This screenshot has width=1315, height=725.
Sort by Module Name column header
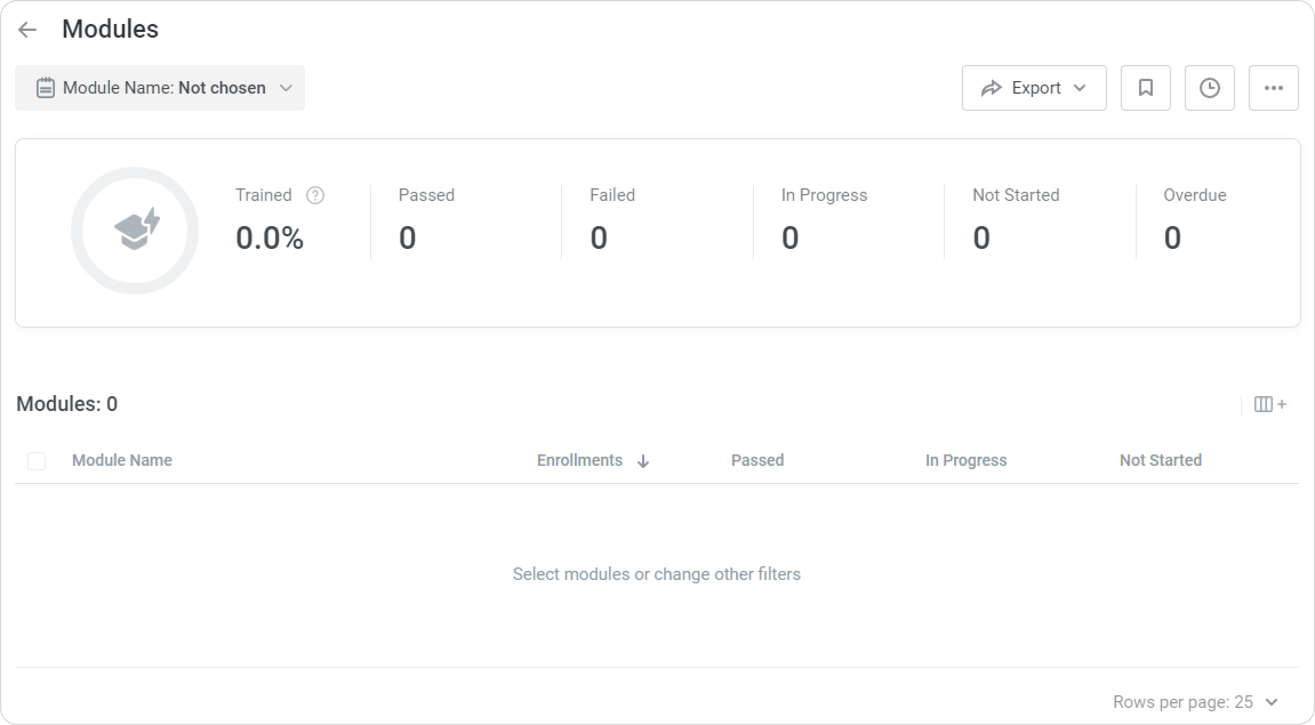point(122,460)
